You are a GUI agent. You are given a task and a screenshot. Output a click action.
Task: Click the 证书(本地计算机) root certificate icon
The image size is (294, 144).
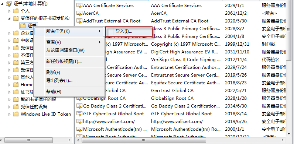pos(9,4)
